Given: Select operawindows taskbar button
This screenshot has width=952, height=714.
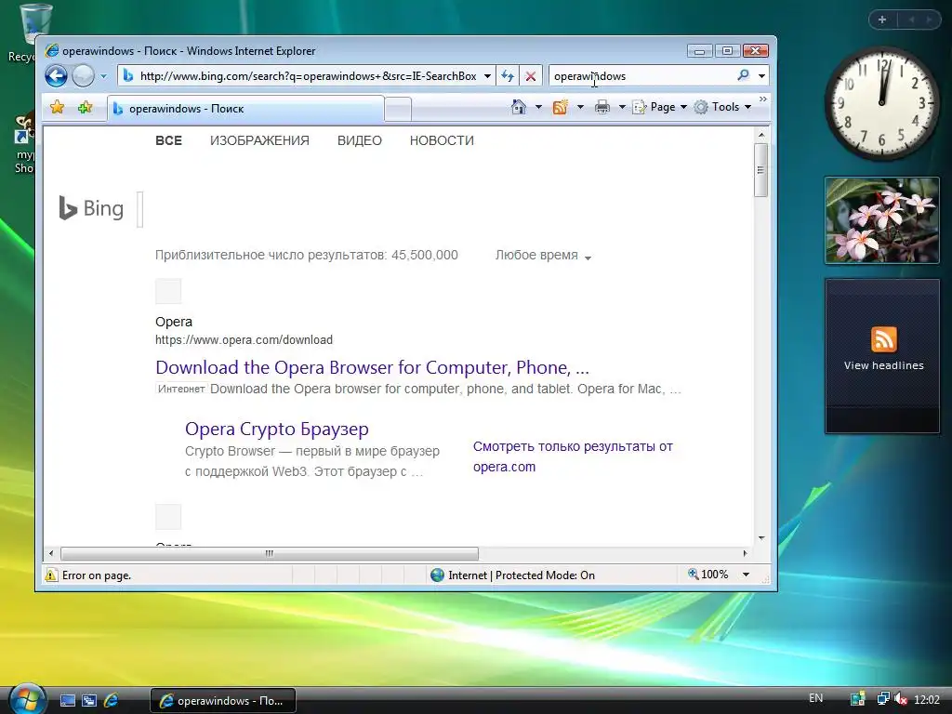Looking at the screenshot, I should click(x=223, y=701).
